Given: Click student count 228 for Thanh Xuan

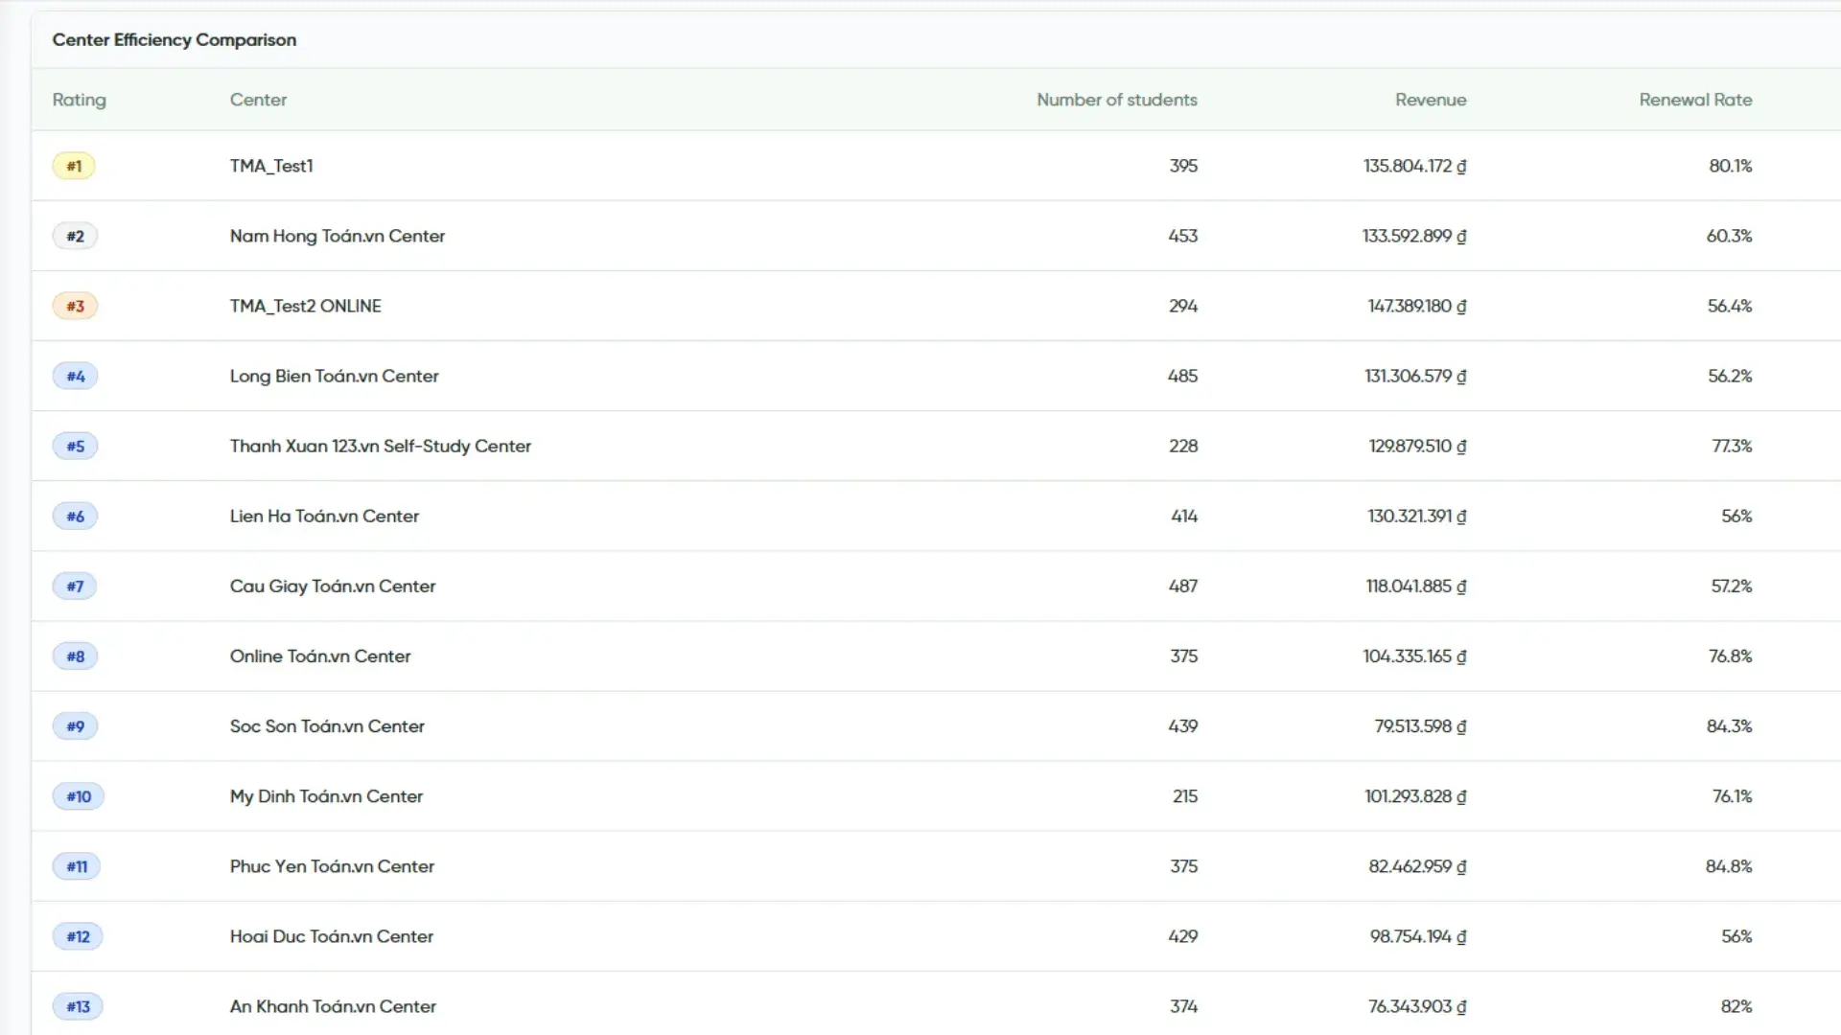Looking at the screenshot, I should tap(1183, 446).
